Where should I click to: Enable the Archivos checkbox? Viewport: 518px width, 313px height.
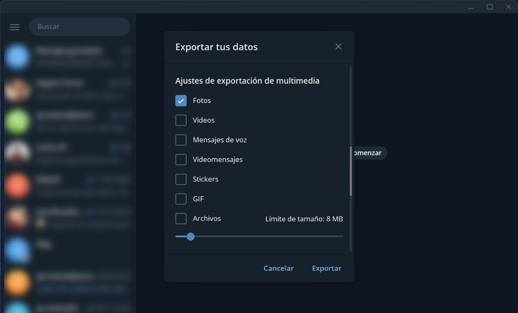[x=181, y=218]
